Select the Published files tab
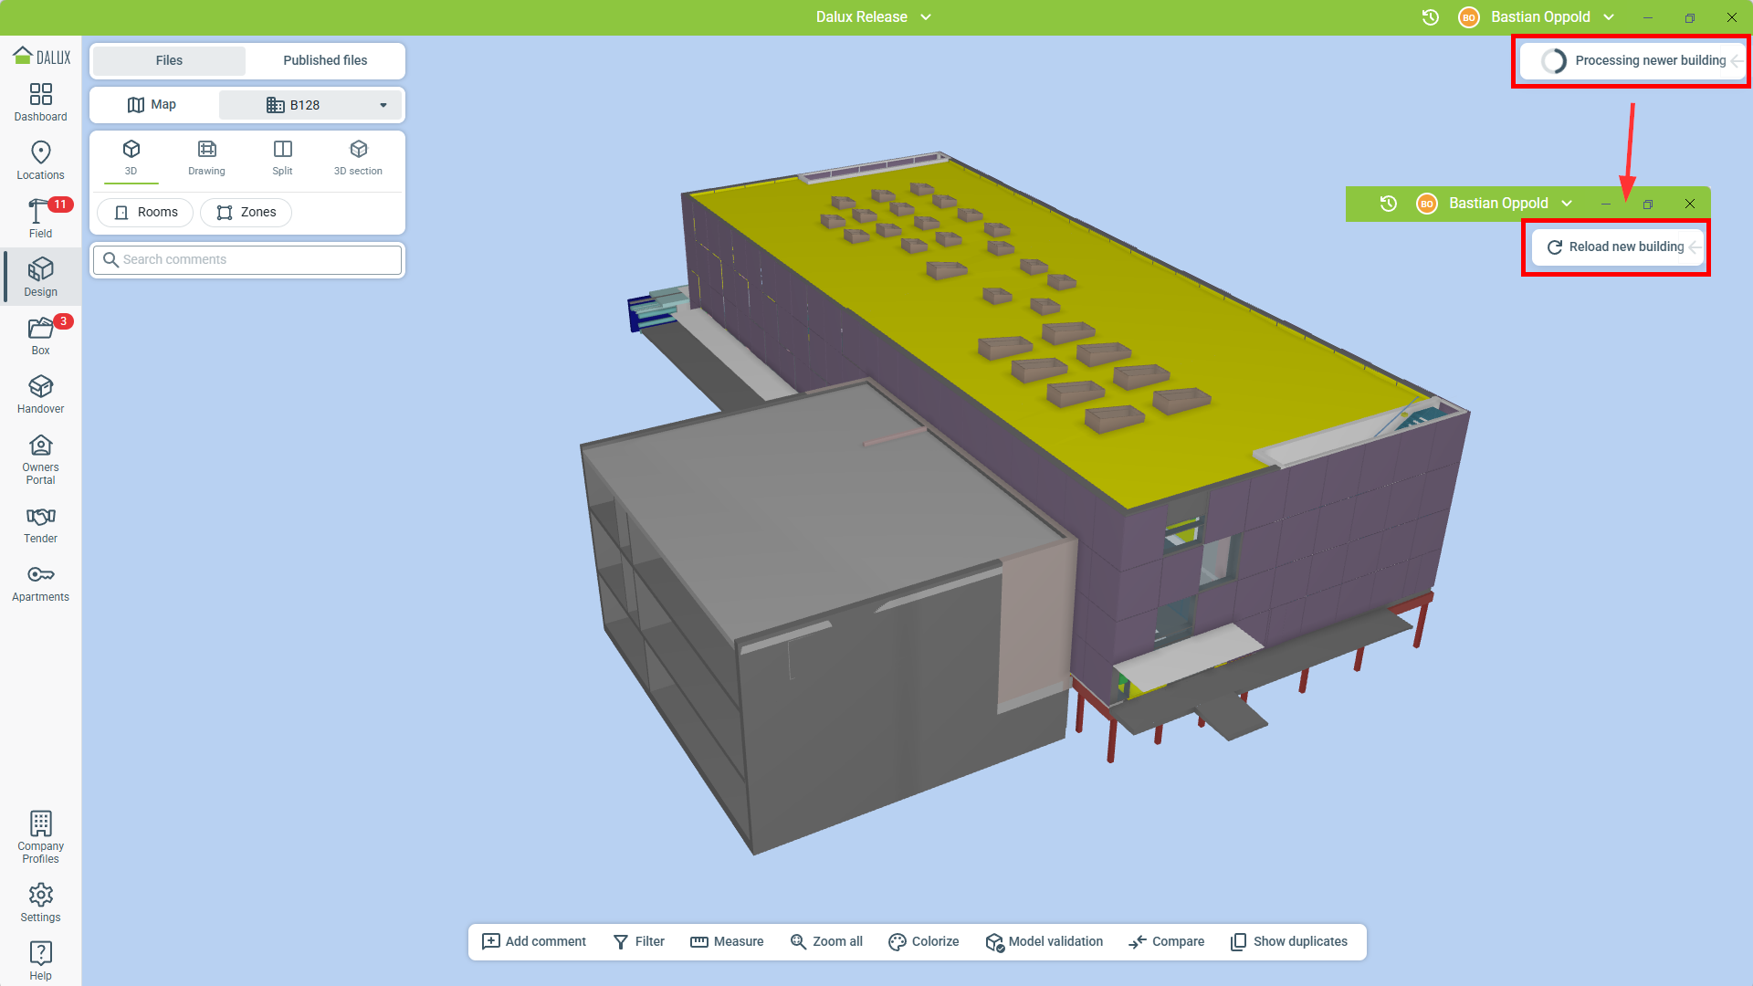Screen dimensions: 1753x986 (325, 60)
